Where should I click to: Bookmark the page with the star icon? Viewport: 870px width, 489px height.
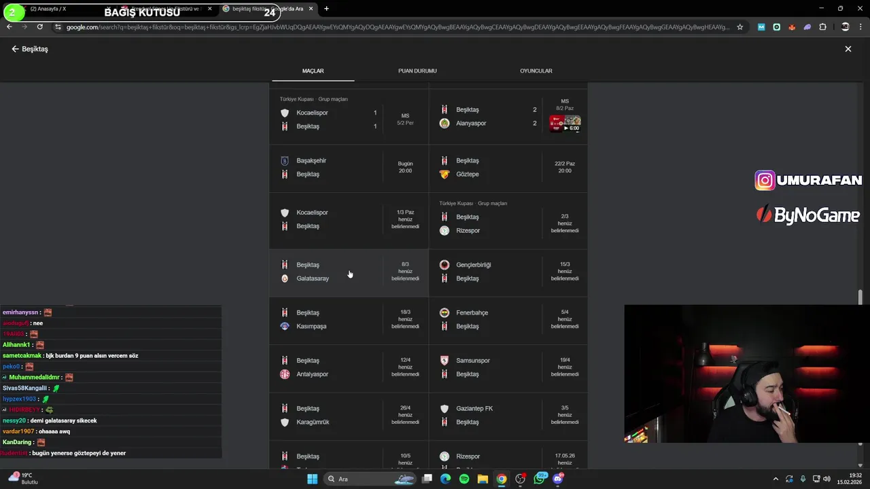pyautogui.click(x=740, y=27)
